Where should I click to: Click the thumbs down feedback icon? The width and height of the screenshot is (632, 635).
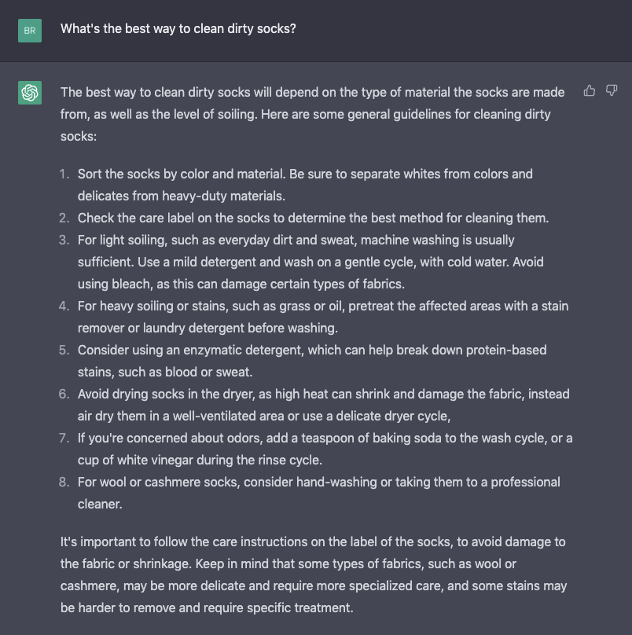(x=612, y=91)
